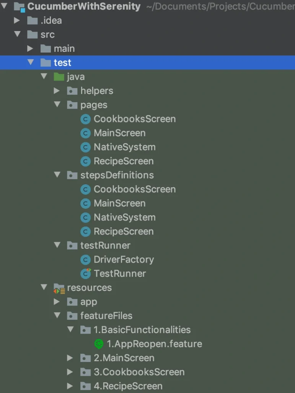The width and height of the screenshot is (295, 393).
Task: Click the CucumberWithSerenity project module icon
Action: tap(20, 7)
